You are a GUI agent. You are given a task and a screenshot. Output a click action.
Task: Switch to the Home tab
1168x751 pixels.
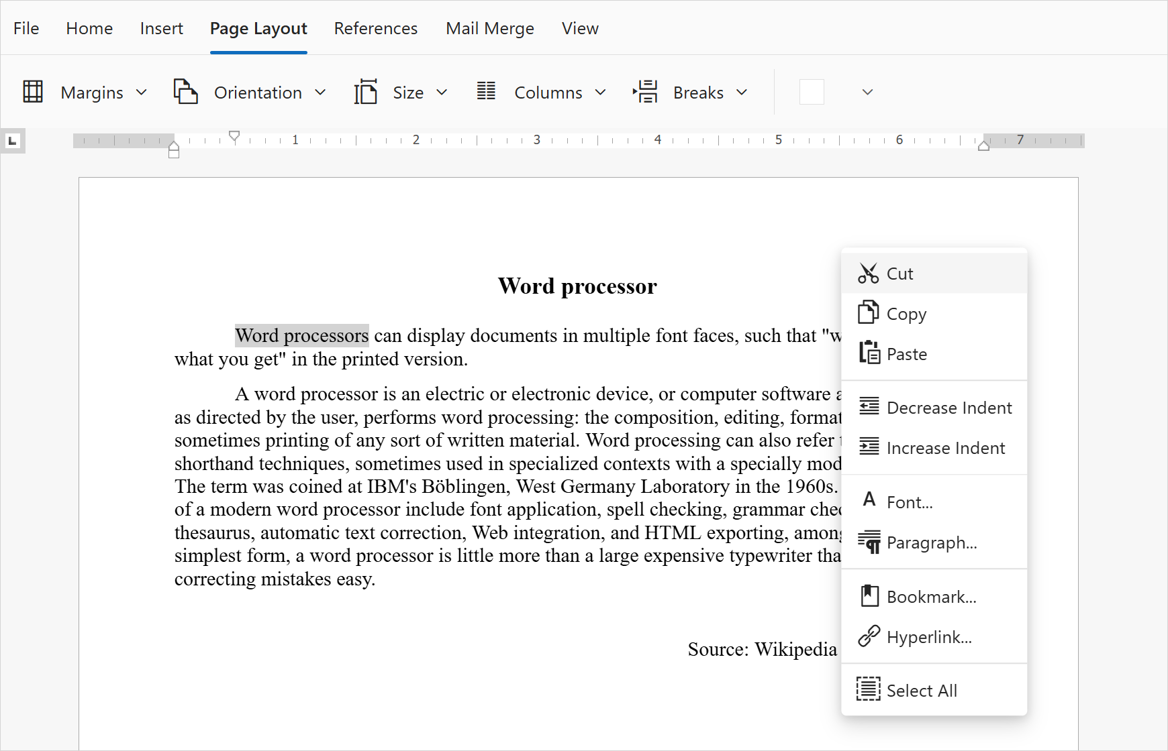89,28
